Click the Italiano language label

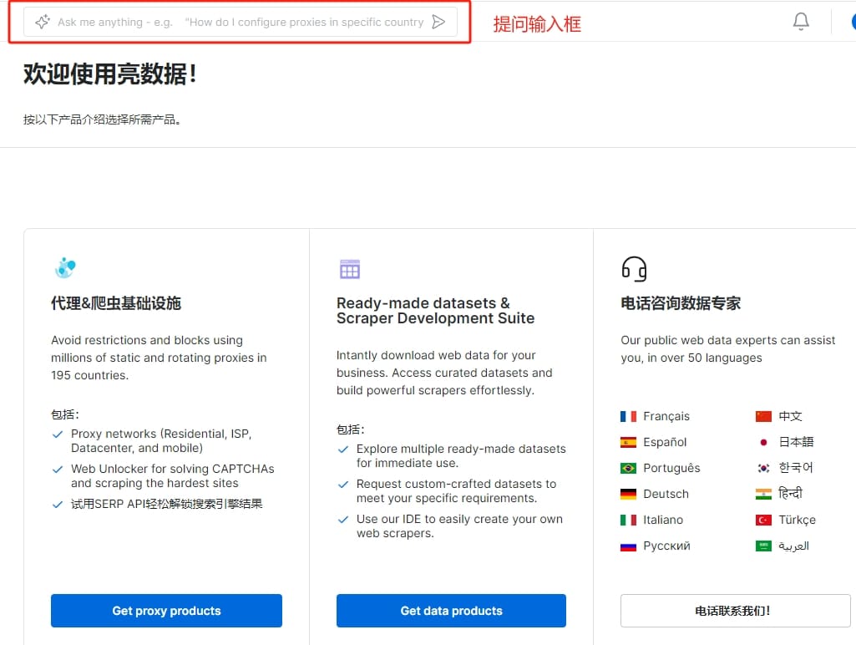click(x=663, y=520)
